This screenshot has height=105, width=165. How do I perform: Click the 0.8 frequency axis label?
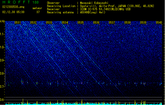pos(2,73)
